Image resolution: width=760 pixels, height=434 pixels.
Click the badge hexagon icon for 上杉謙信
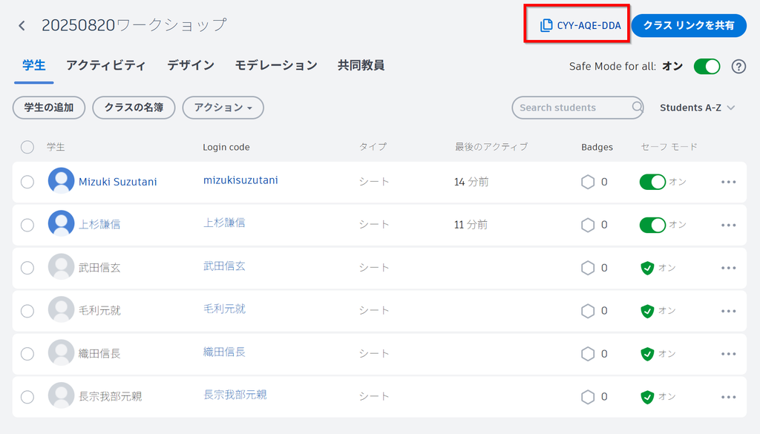[x=588, y=225]
